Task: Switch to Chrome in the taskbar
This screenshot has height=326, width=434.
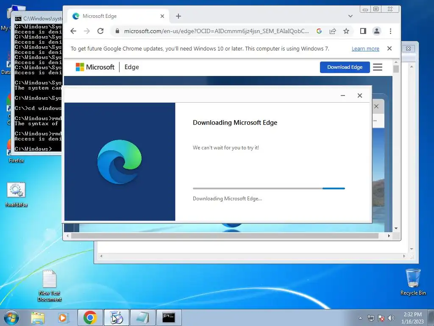Action: (90, 318)
